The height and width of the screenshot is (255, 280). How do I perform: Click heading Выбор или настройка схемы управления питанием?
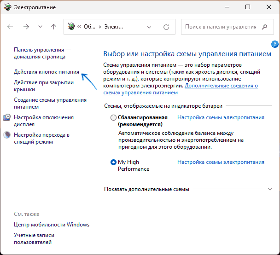pyautogui.click(x=187, y=54)
